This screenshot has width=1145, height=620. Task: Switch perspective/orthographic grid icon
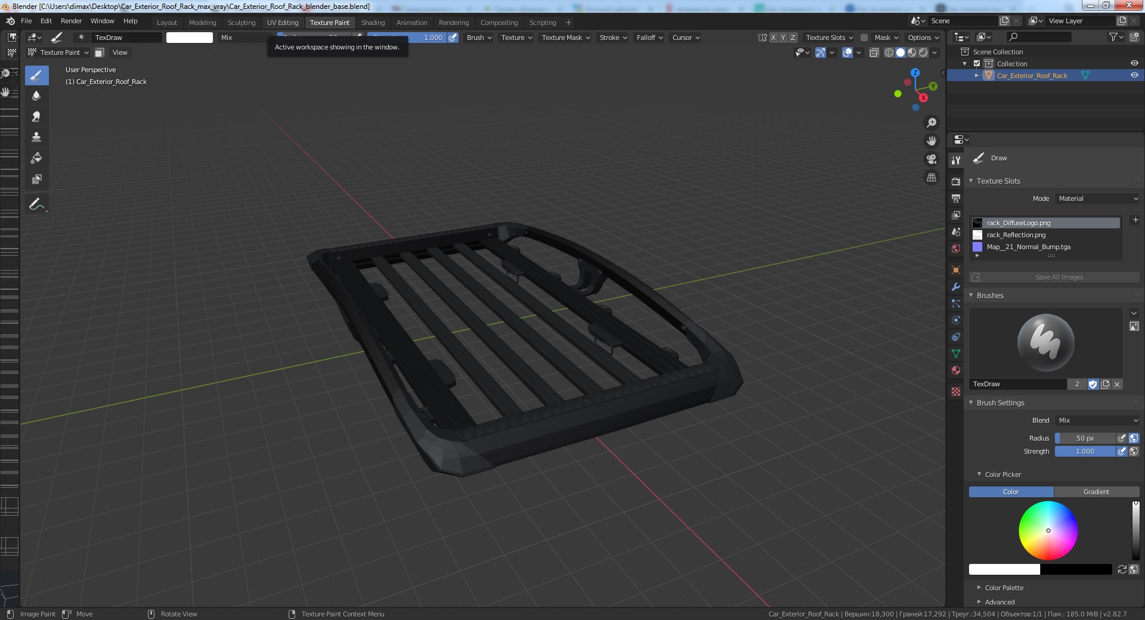click(x=932, y=178)
